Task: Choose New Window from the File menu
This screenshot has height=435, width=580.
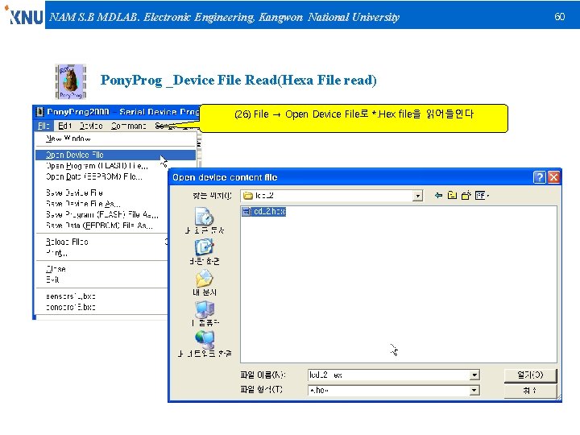Action: 68,139
